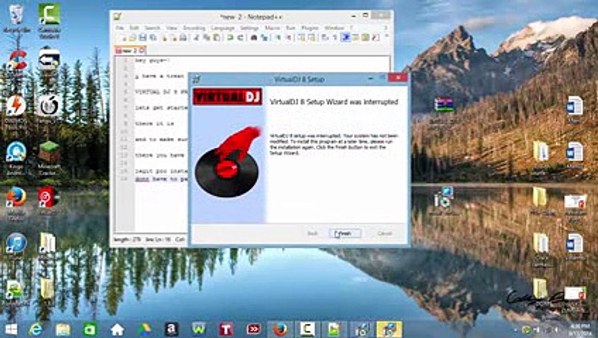
Task: Open the File menu in Notepad++
Action: pyautogui.click(x=120, y=28)
